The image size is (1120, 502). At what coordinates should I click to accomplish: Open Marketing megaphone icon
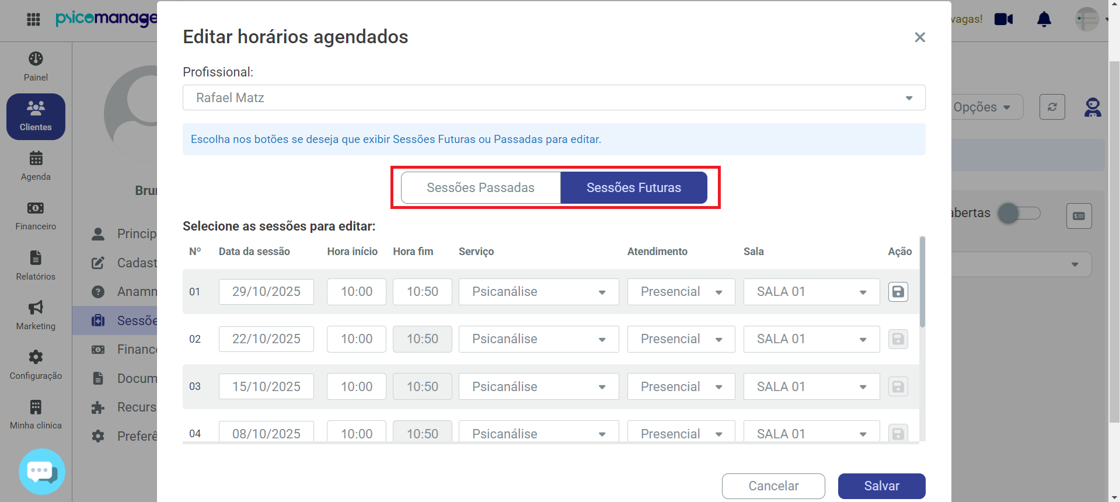pyautogui.click(x=36, y=307)
